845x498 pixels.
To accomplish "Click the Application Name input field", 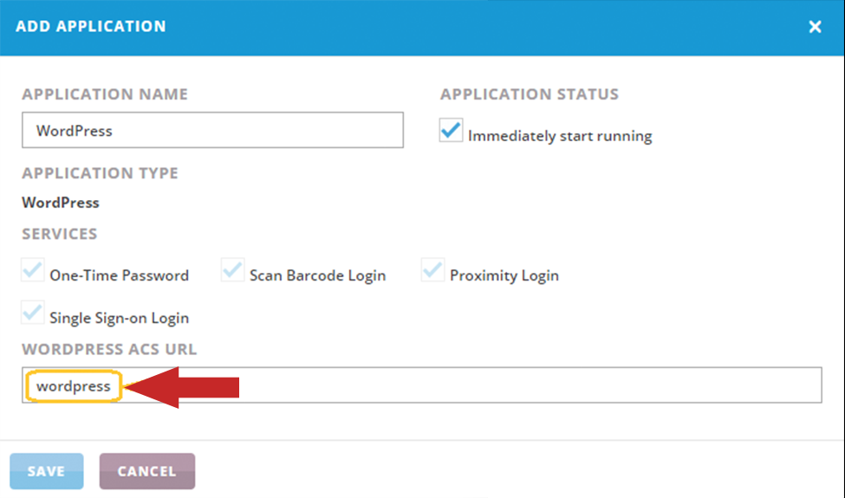I will [212, 130].
